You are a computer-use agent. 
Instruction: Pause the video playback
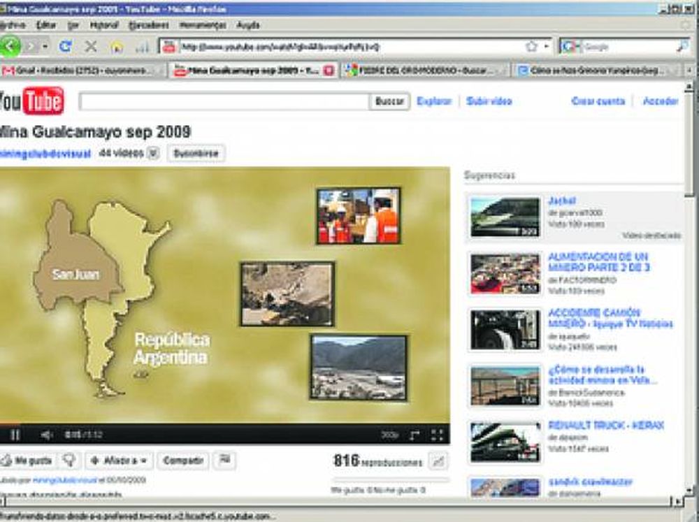click(x=15, y=435)
